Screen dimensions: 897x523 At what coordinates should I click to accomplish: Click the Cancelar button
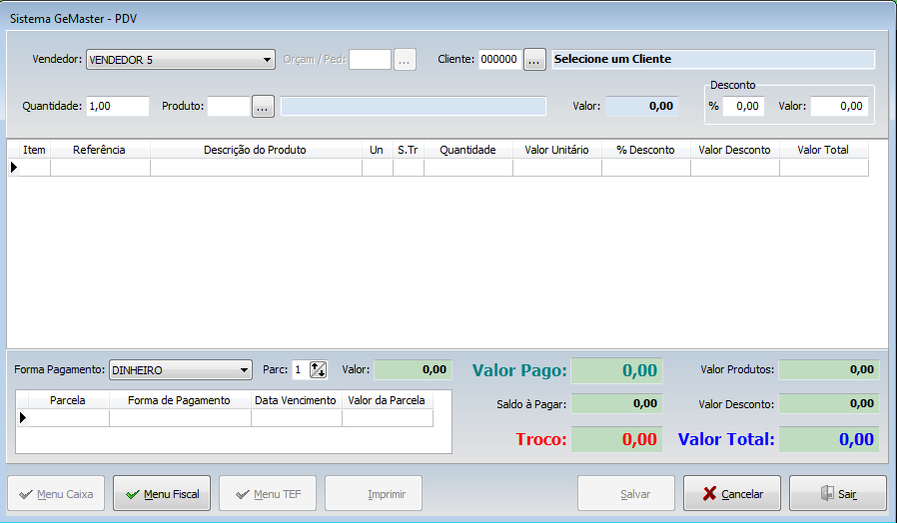point(732,493)
